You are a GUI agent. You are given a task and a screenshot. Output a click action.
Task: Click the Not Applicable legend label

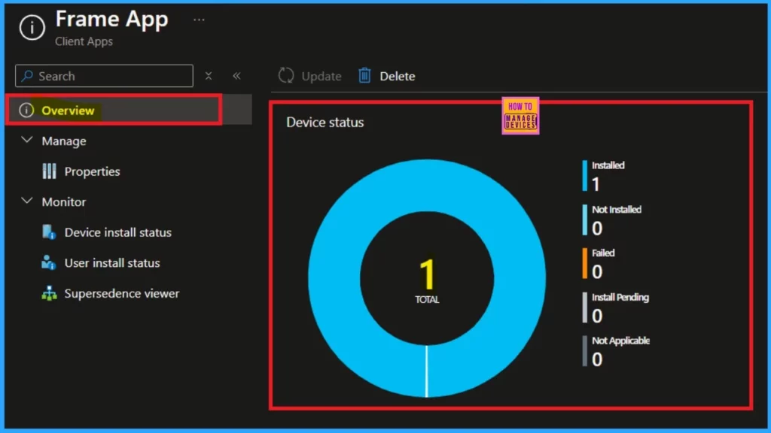[620, 341]
